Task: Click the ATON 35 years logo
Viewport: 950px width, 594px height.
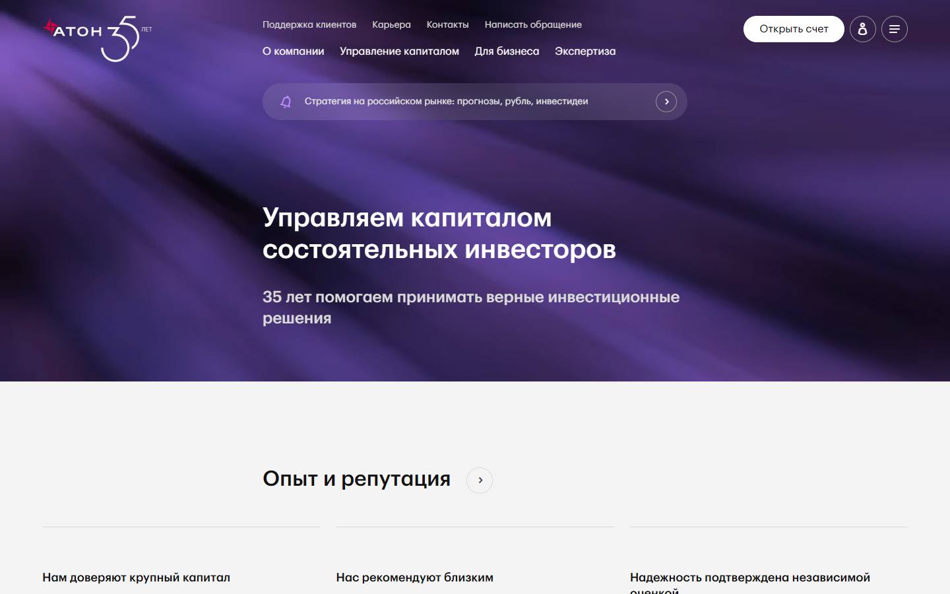Action: pos(98,39)
